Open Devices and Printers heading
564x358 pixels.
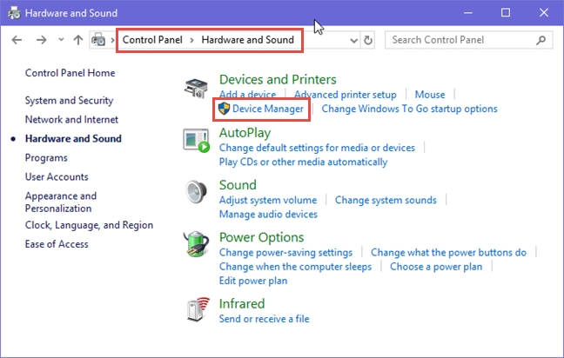[278, 79]
